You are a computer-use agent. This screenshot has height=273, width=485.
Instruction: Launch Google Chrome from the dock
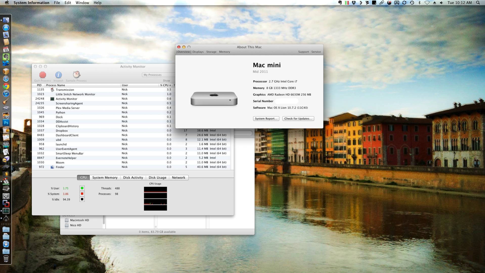pos(6,86)
